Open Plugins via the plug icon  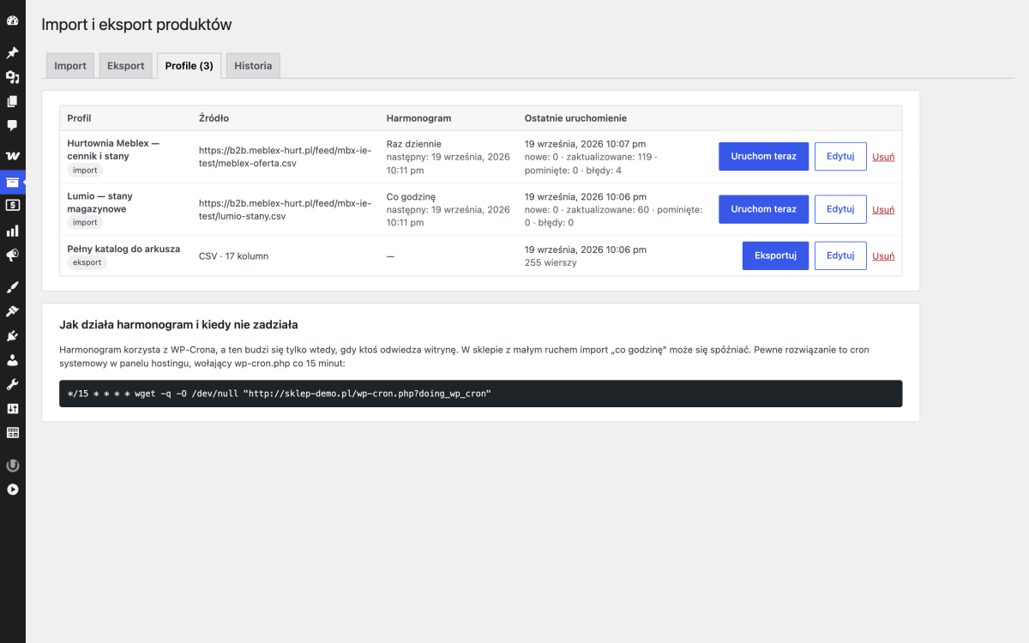click(13, 335)
